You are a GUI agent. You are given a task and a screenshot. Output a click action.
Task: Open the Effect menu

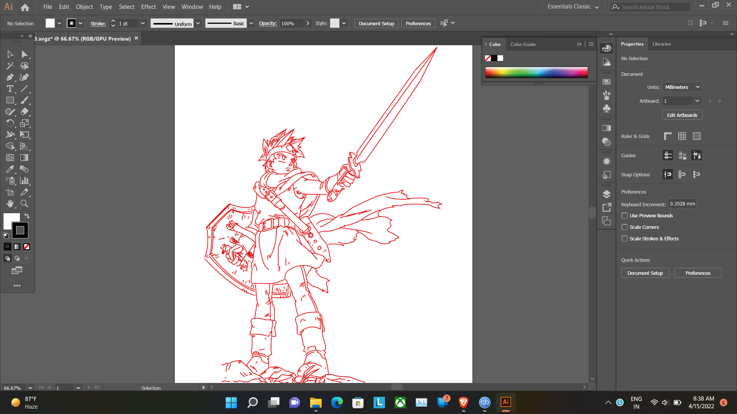tap(148, 7)
